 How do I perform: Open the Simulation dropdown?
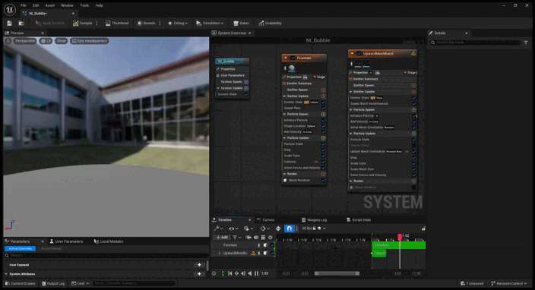210,24
